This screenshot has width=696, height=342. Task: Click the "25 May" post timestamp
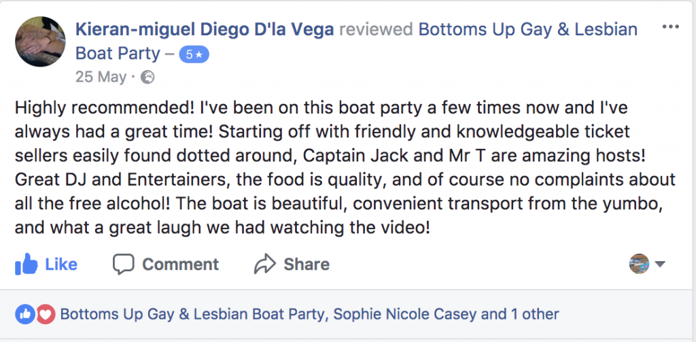click(101, 77)
